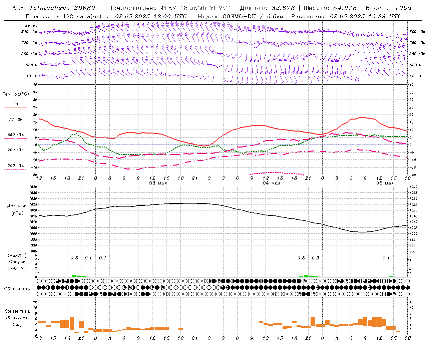
Task: Click the Ветер wind panel label
Action: pos(31,25)
